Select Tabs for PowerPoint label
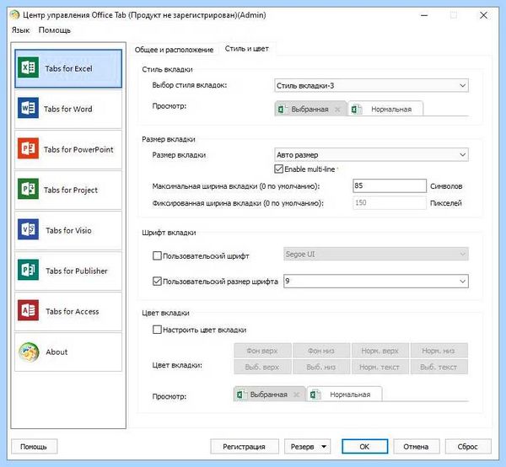 tap(78, 150)
